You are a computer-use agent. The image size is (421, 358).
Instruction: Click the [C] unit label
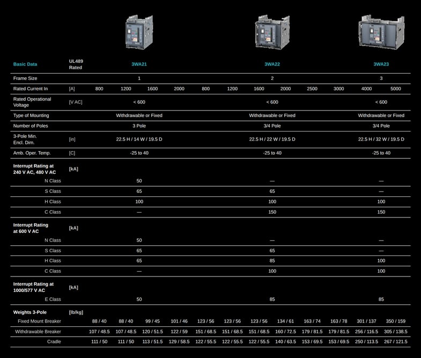pyautogui.click(x=72, y=153)
